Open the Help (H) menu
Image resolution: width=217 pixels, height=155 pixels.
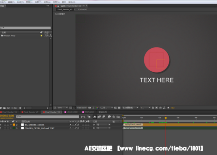click(72, 2)
